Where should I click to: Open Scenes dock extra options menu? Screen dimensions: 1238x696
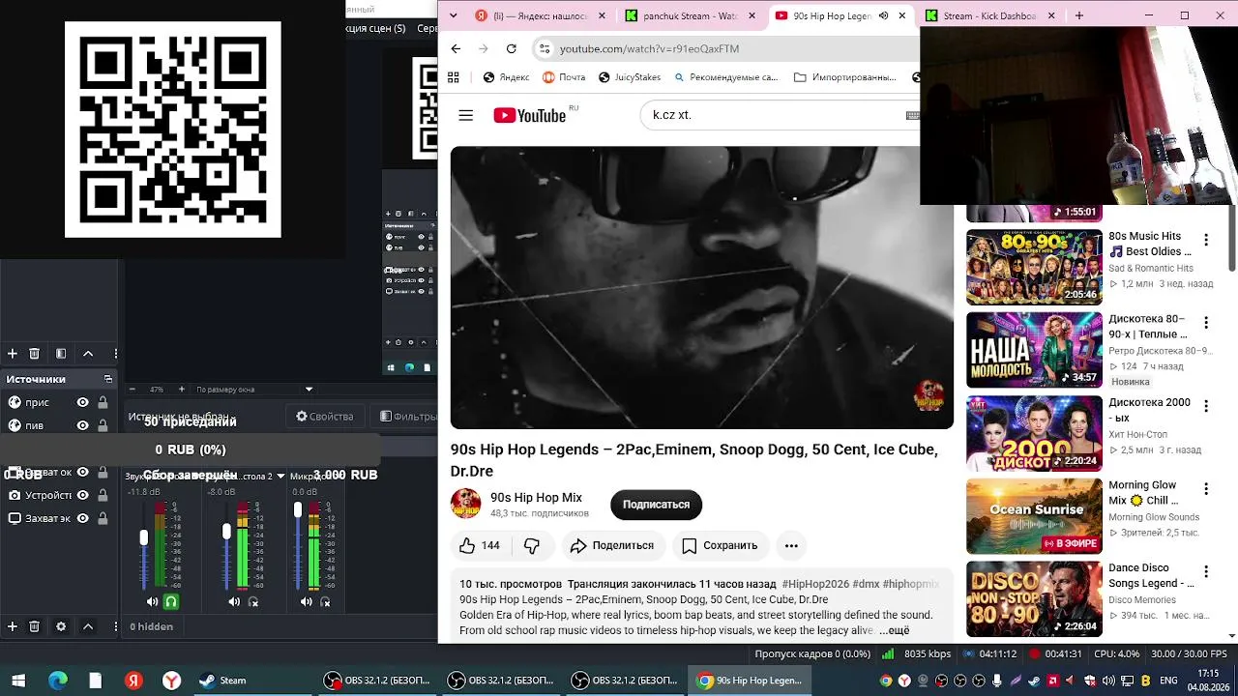click(x=116, y=354)
